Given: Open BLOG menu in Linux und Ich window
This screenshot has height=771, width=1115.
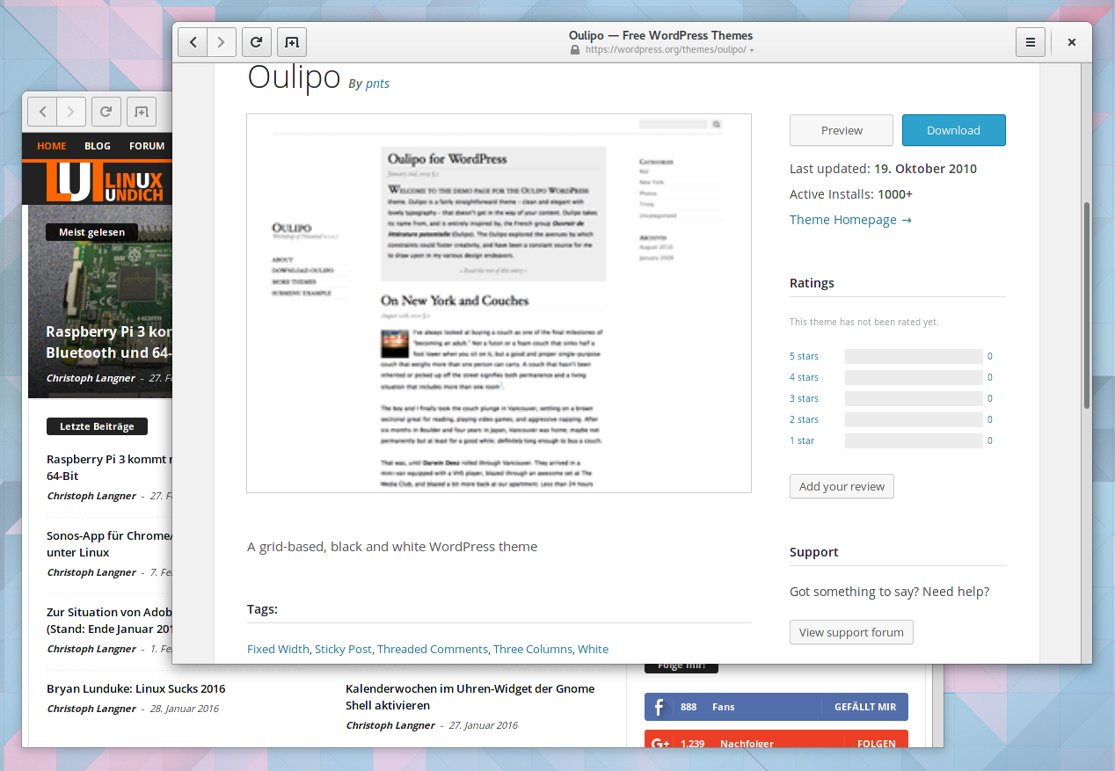Looking at the screenshot, I should point(98,146).
